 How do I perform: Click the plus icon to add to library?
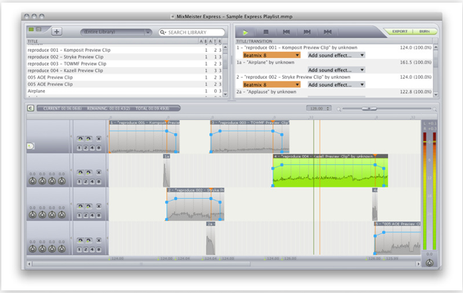(x=56, y=32)
